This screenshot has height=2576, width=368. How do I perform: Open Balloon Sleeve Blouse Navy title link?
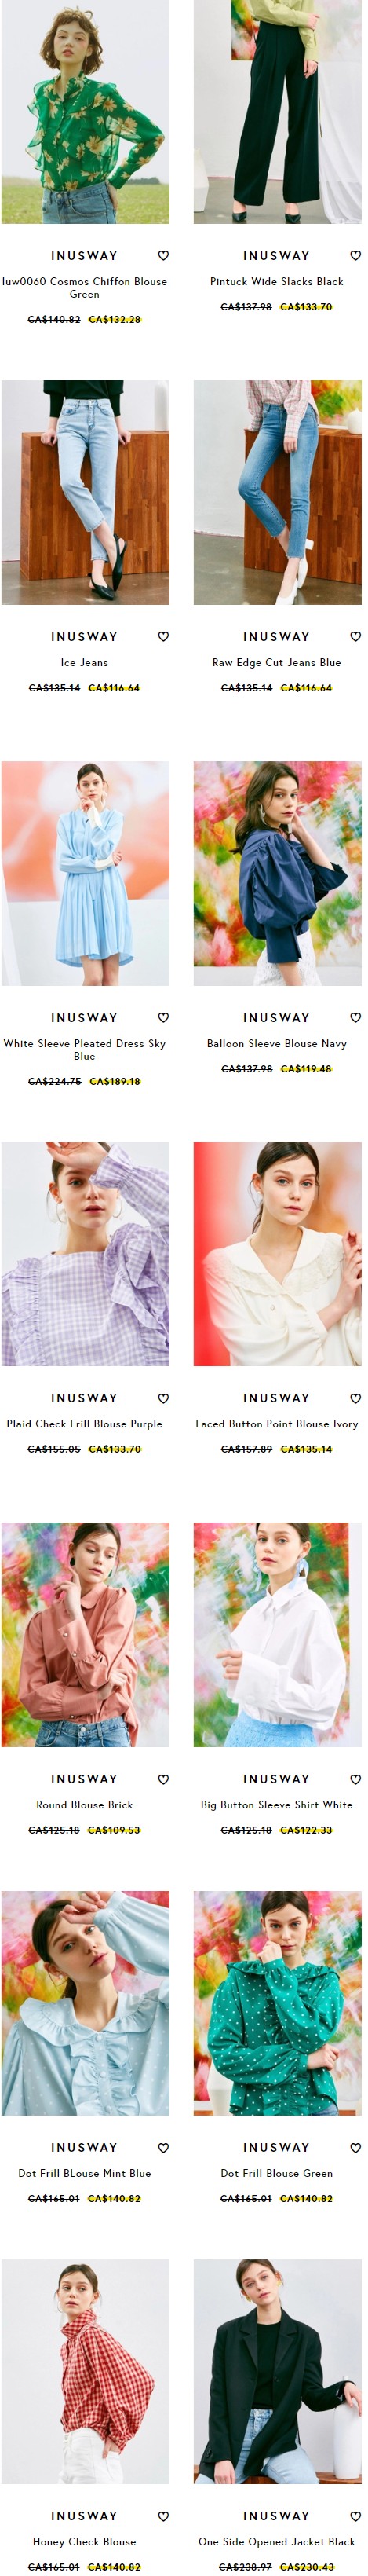[x=277, y=1043]
